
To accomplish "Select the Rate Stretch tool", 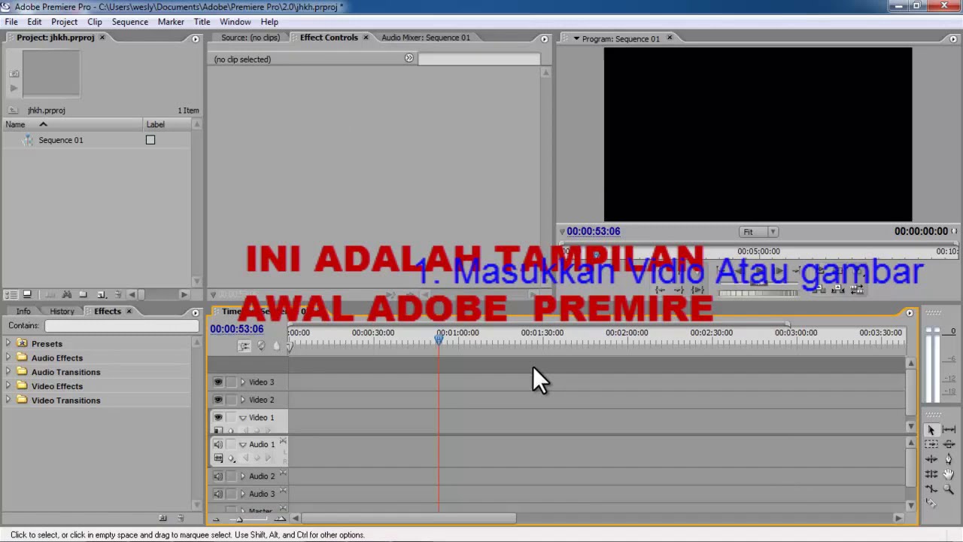I will tap(931, 489).
